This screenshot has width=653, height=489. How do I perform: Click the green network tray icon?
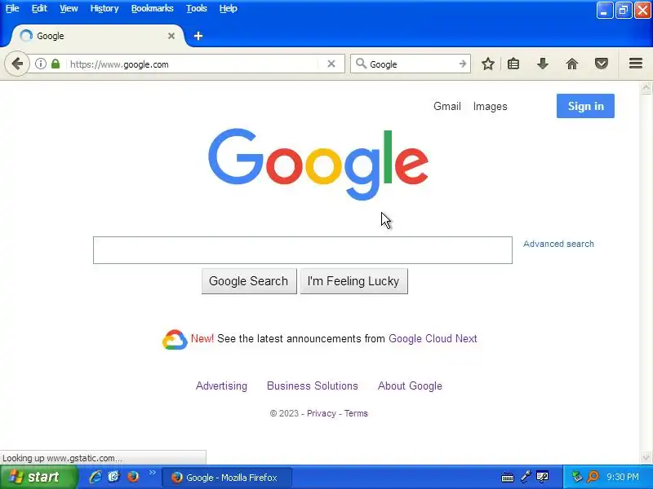point(577,477)
